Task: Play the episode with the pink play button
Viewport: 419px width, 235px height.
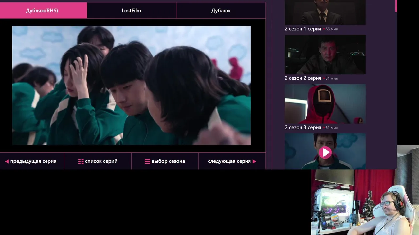Action: tap(325, 152)
